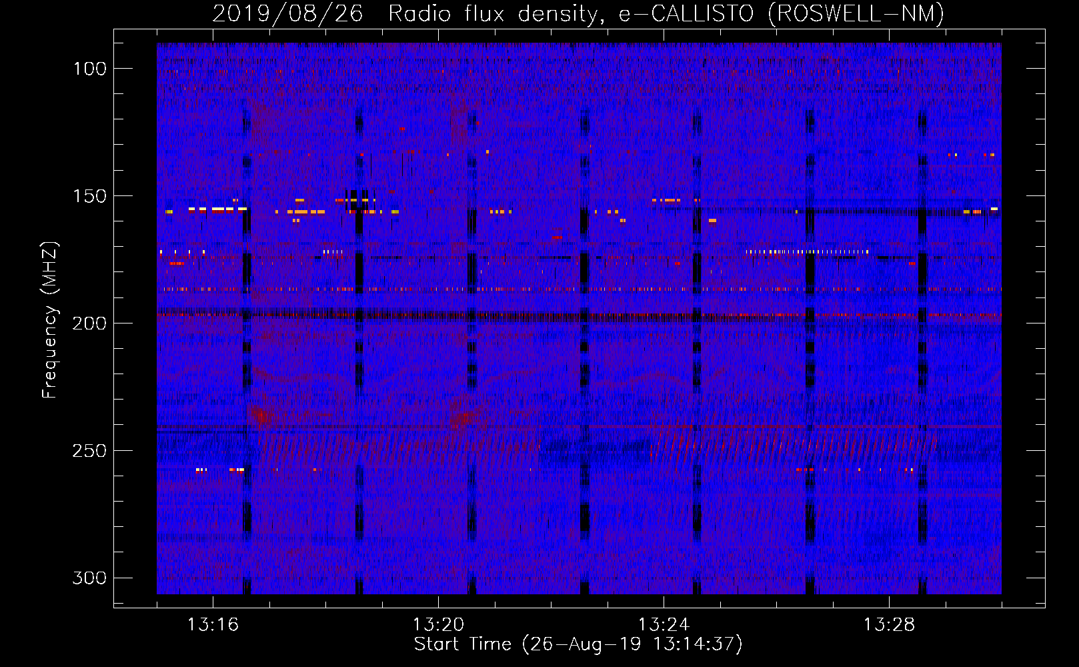
Task: Click the 13:28 time tick label
Action: pos(890,625)
